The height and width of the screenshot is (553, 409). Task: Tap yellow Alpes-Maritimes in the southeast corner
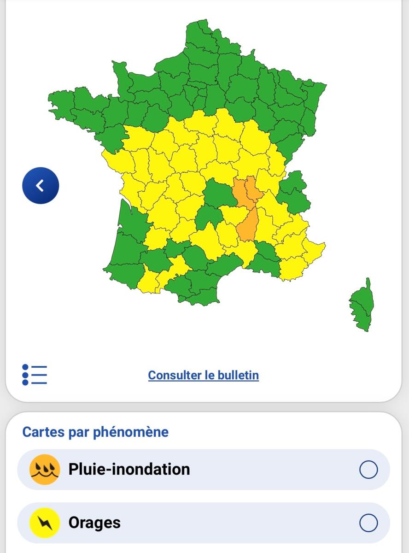(x=315, y=249)
